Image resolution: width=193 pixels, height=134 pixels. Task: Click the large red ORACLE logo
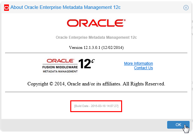tap(96, 23)
